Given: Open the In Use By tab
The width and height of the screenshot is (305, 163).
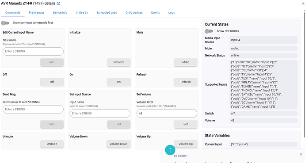Looking at the screenshot, I should pyautogui.click(x=82, y=13).
